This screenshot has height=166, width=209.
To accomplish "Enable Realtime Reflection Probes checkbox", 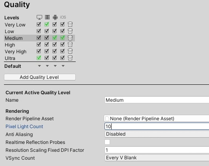I will coord(107,142).
